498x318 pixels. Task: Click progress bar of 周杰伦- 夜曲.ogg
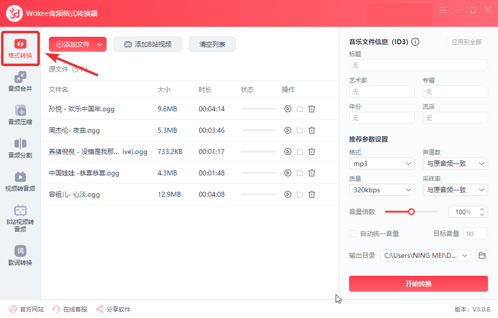[258, 130]
